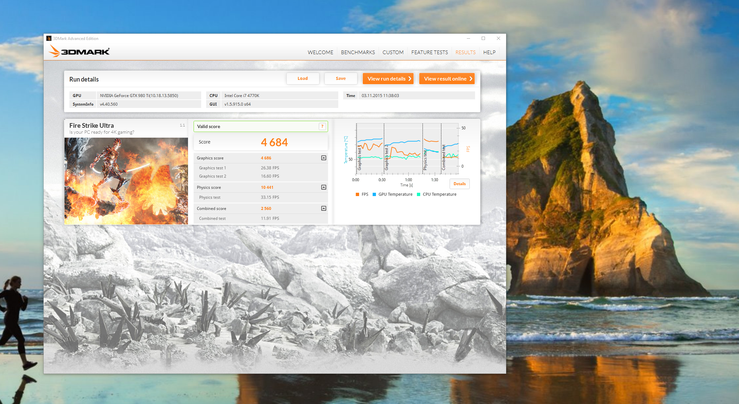Click the 3DMark app icon in title bar
This screenshot has width=739, height=404.
click(x=49, y=38)
